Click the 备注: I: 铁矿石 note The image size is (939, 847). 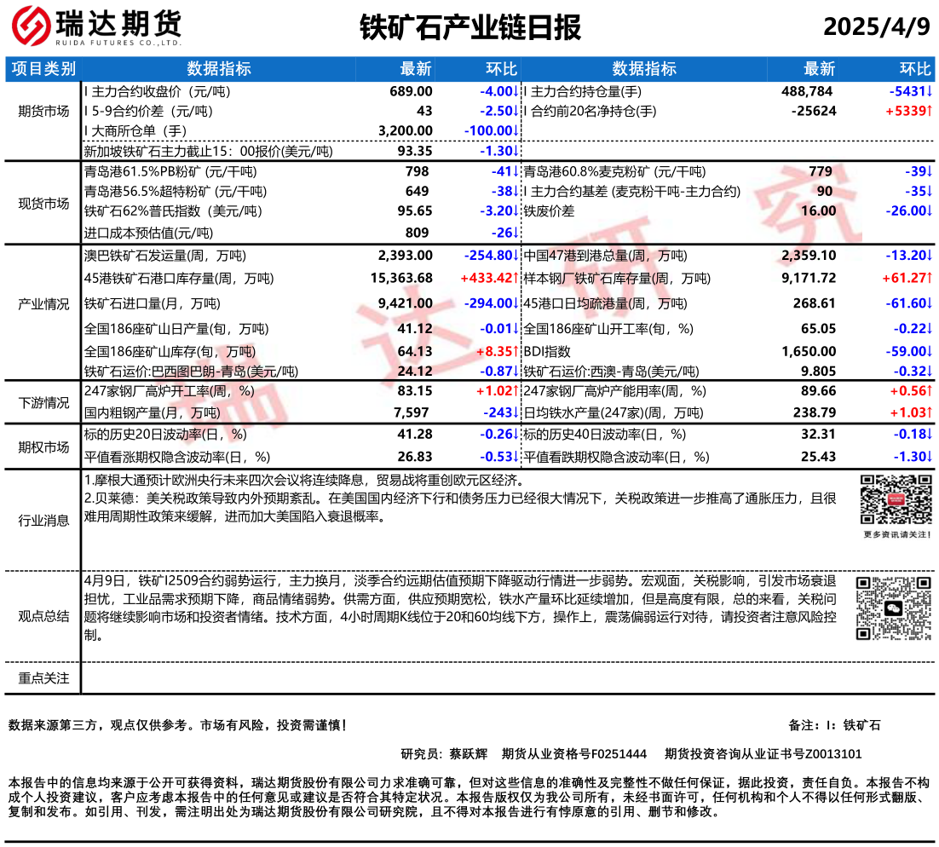tap(835, 725)
